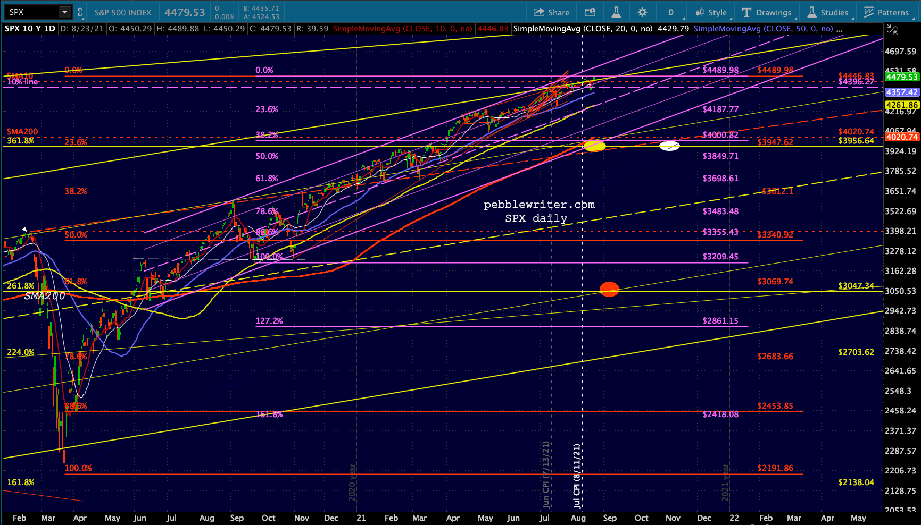The image size is (921, 525).
Task: Expand hidden study labels via ellipsis
Action: [840, 29]
